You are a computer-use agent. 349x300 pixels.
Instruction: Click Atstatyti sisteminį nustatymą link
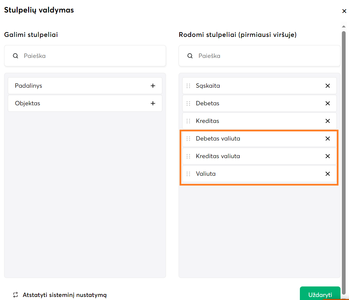[64, 295]
